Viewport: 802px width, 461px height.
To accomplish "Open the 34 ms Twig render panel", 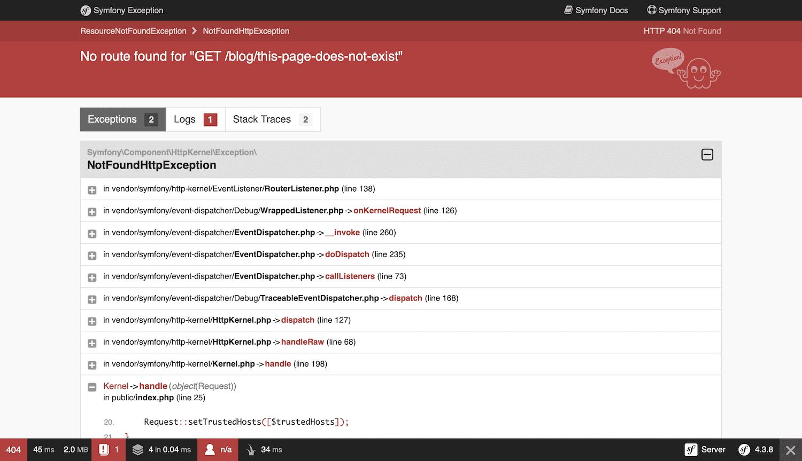I will 265,450.
